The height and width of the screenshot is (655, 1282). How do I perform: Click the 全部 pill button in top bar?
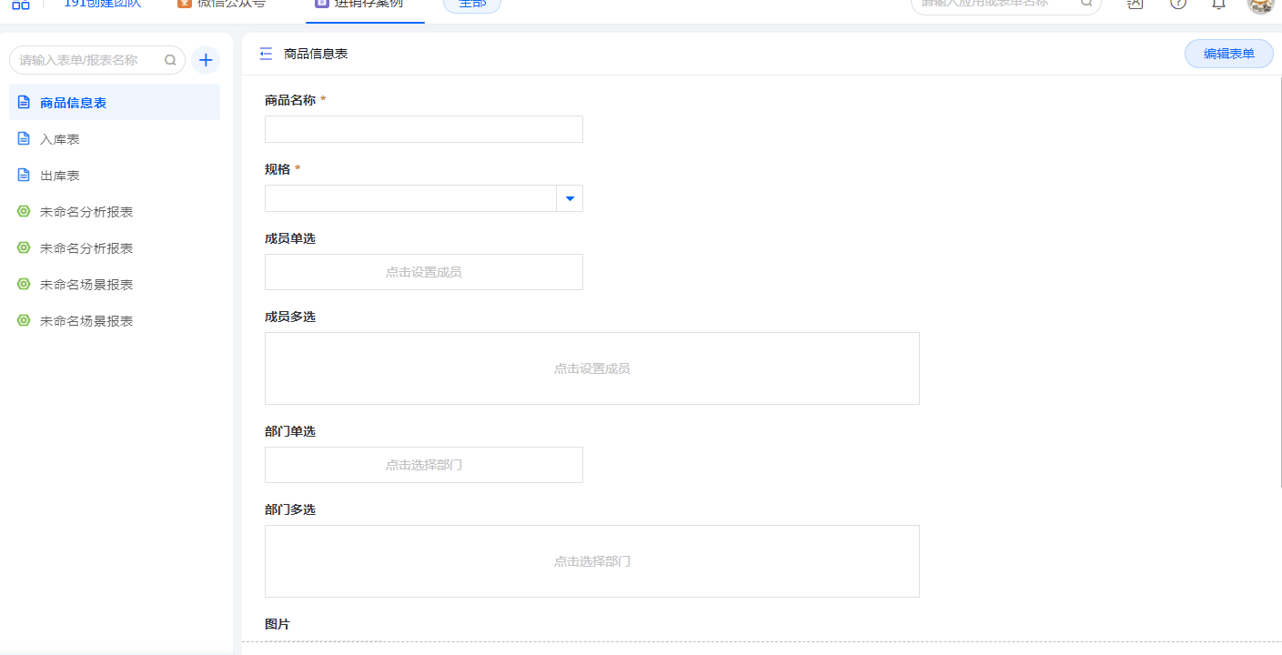(x=471, y=4)
